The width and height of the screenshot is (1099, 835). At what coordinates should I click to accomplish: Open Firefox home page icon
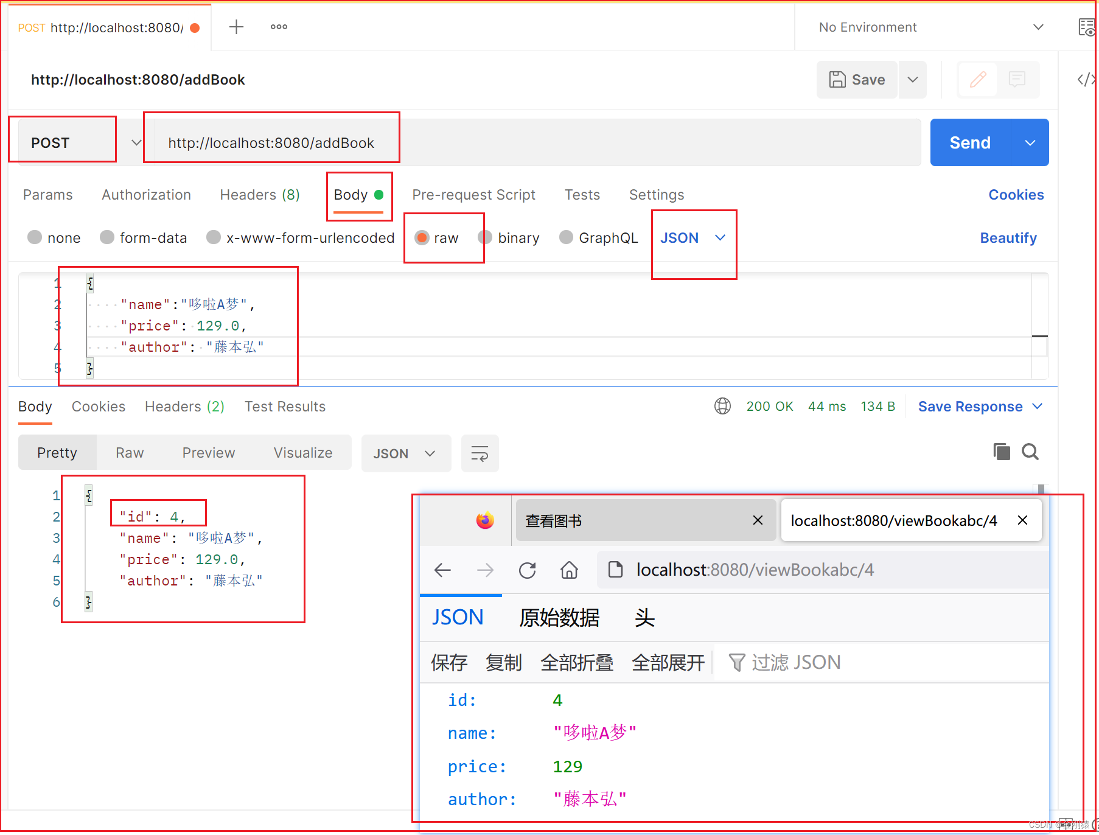point(569,570)
